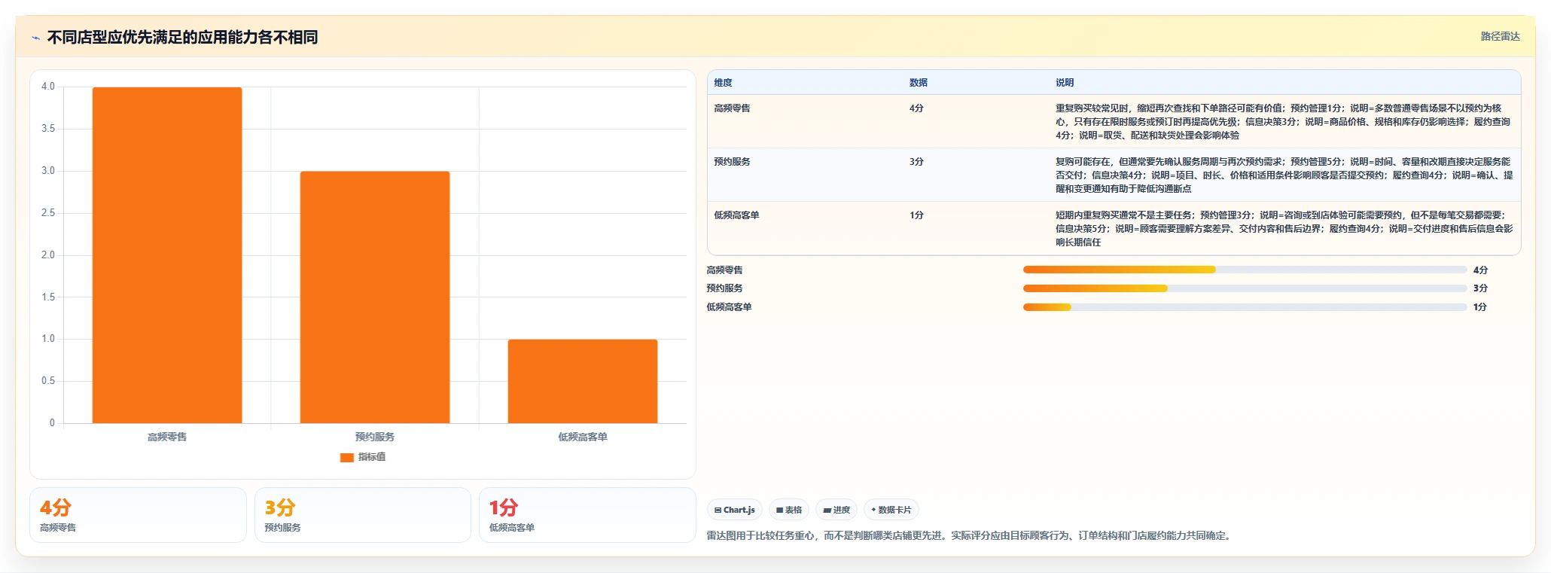Screen dimensions: 1551x573
Task: Click the description starting with 复购可能存在
Action: pyautogui.click(x=1284, y=175)
